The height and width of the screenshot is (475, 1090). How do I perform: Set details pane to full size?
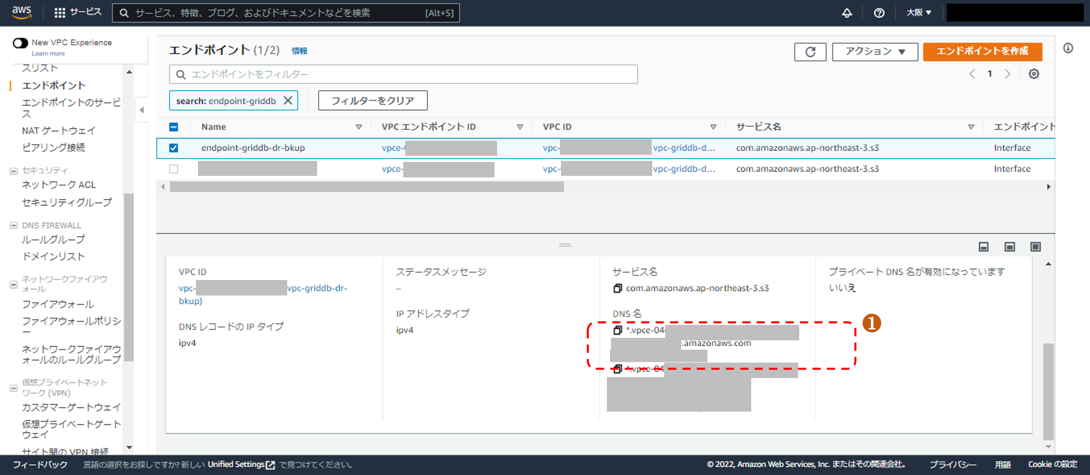[x=1035, y=247]
